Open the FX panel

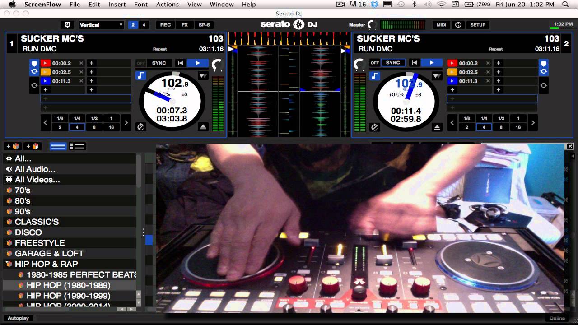(185, 25)
